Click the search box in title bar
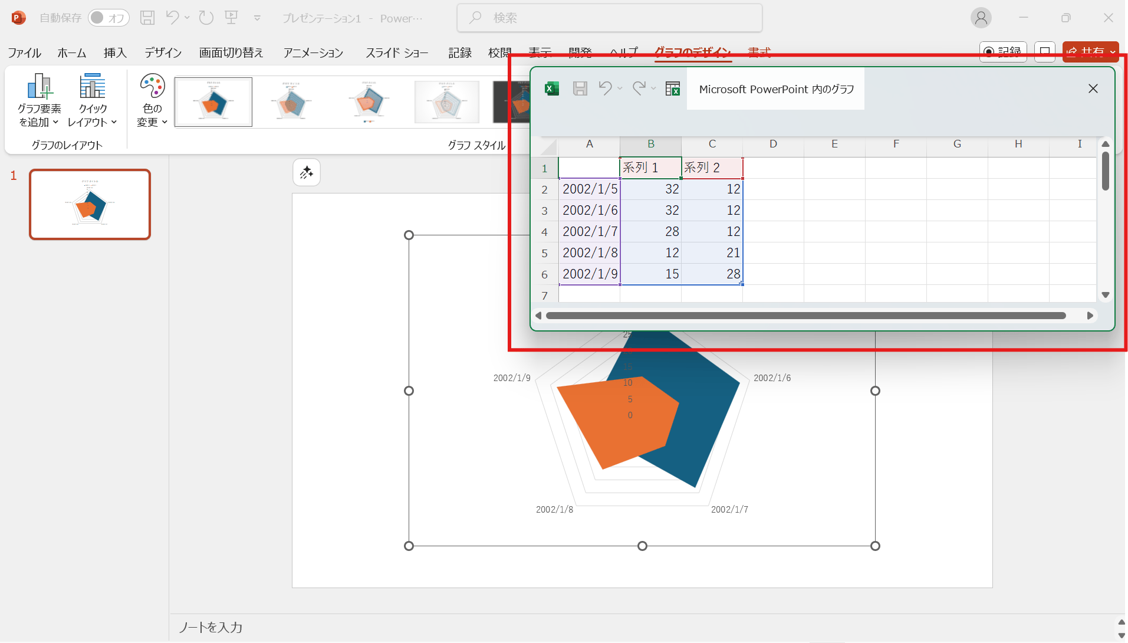 (x=609, y=18)
